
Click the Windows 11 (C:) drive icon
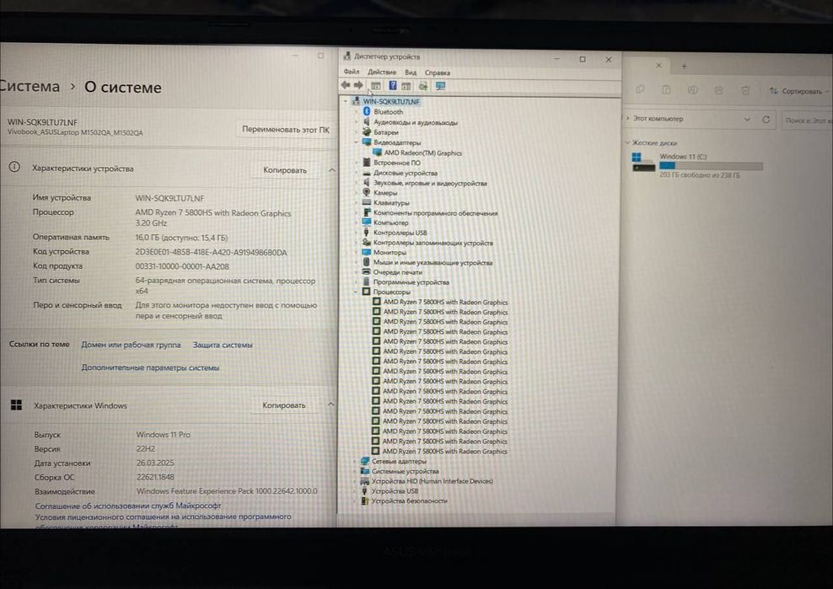[x=643, y=162]
